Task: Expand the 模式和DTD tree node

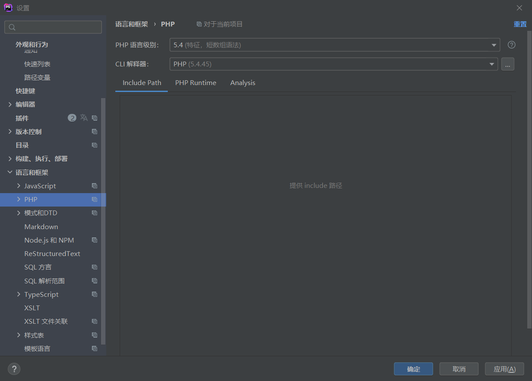Action: coord(19,213)
